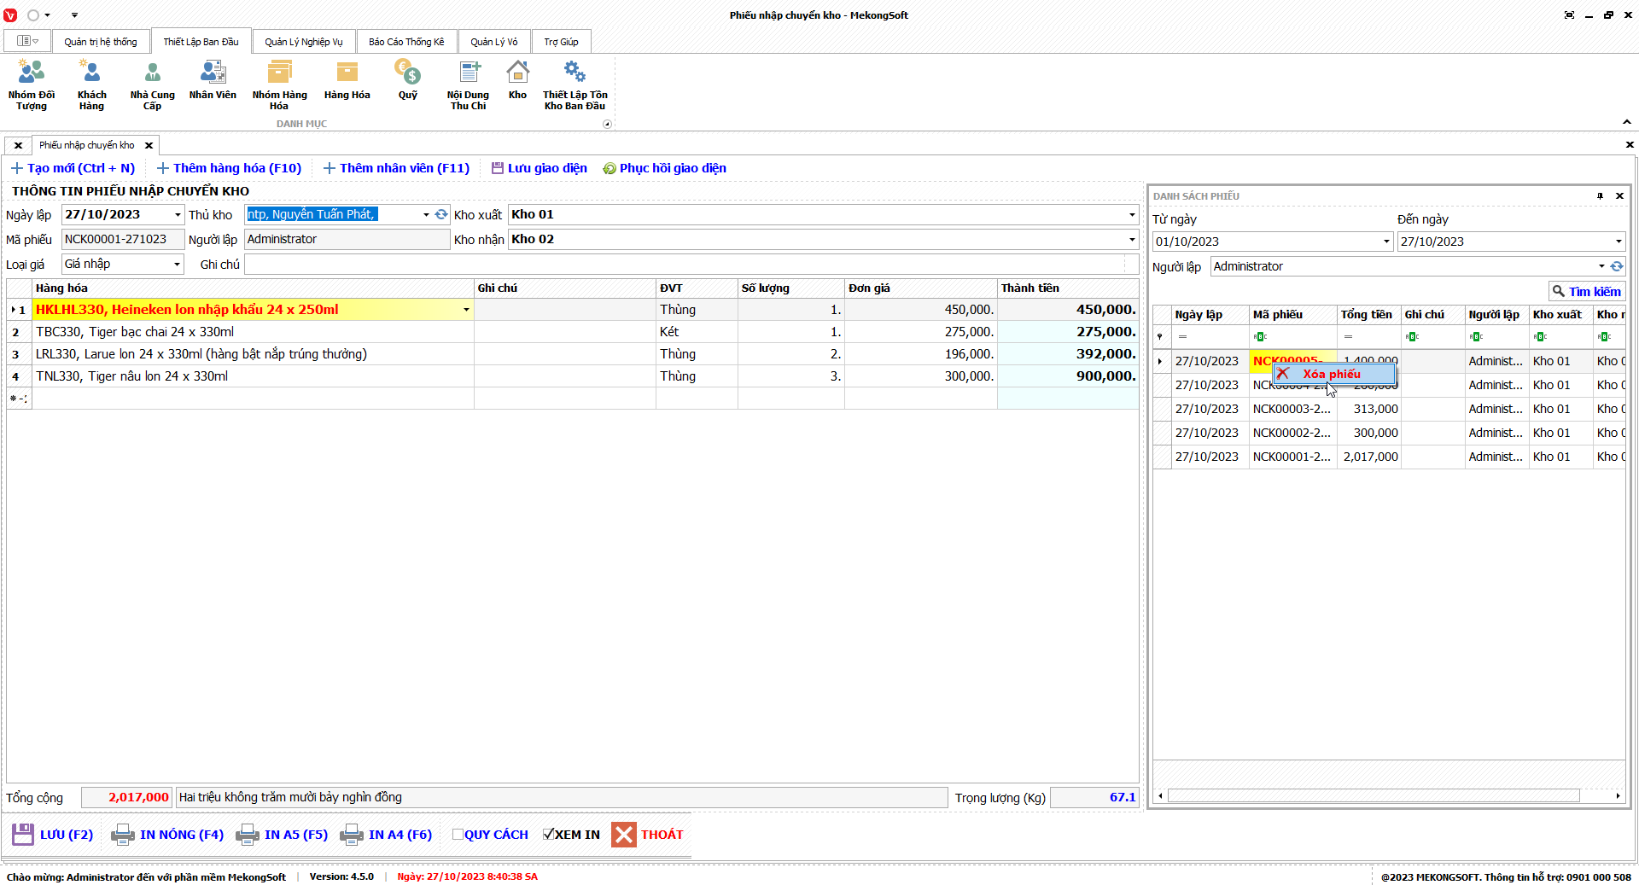Open the Khách Hàng customer catalog icon
The width and height of the screenshot is (1639, 885).
pos(91,84)
